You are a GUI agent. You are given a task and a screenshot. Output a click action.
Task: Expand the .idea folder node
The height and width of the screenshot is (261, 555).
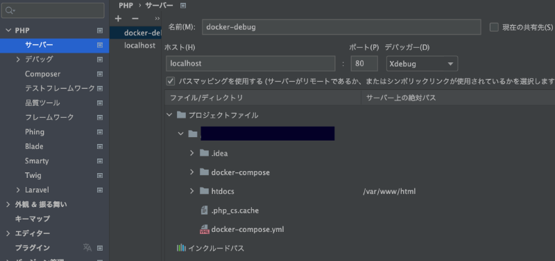tap(192, 153)
